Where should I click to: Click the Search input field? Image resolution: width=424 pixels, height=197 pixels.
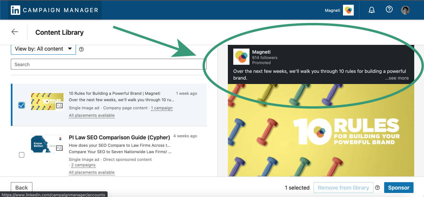pos(108,64)
